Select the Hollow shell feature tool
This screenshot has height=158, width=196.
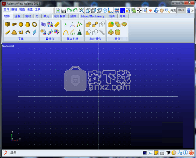118,32
